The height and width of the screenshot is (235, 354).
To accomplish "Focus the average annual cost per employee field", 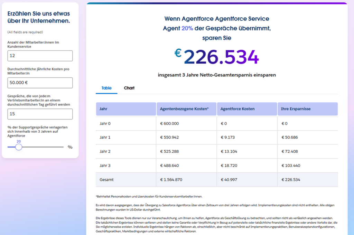I will click(40, 83).
